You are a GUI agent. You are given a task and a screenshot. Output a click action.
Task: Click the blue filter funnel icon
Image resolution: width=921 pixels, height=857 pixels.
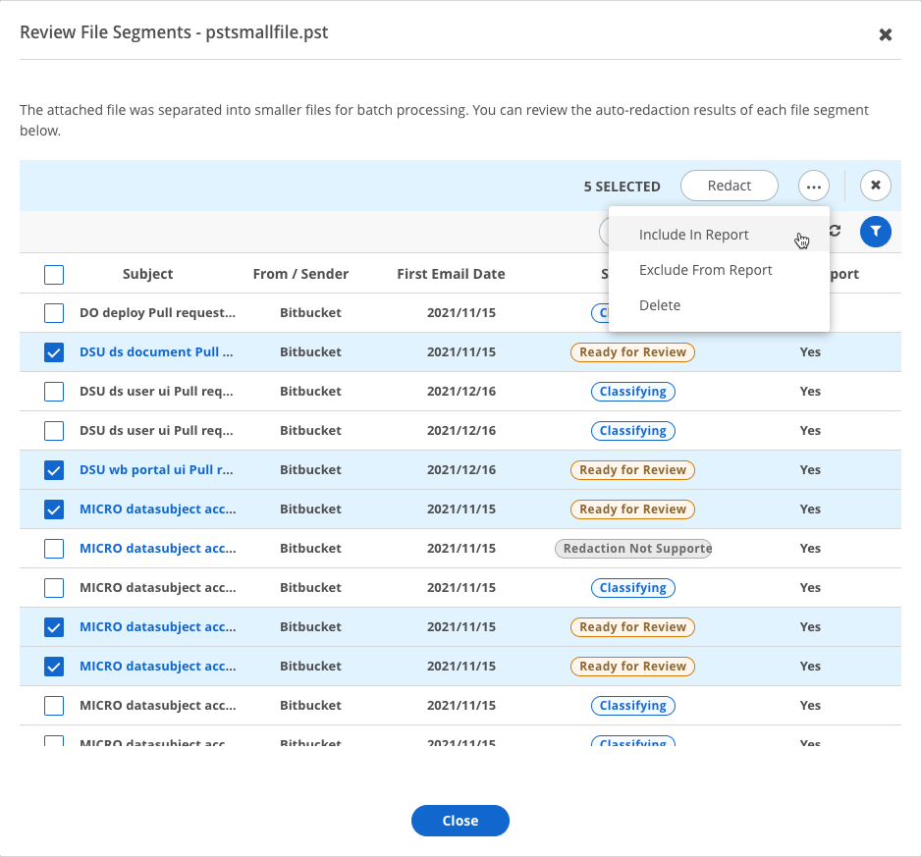click(x=875, y=232)
